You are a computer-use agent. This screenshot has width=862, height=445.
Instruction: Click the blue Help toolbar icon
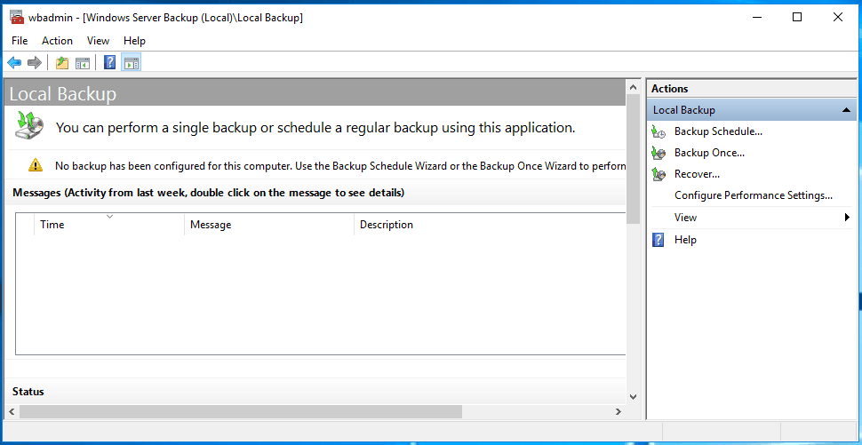(x=110, y=63)
